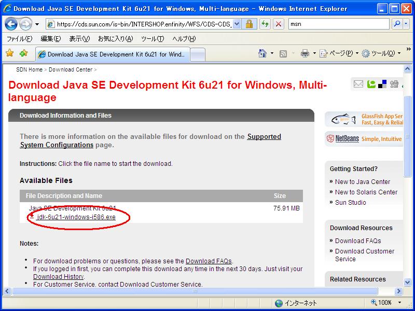415x311 pixels.
Task: Open the 編集(E) menu
Action: [x=50, y=39]
